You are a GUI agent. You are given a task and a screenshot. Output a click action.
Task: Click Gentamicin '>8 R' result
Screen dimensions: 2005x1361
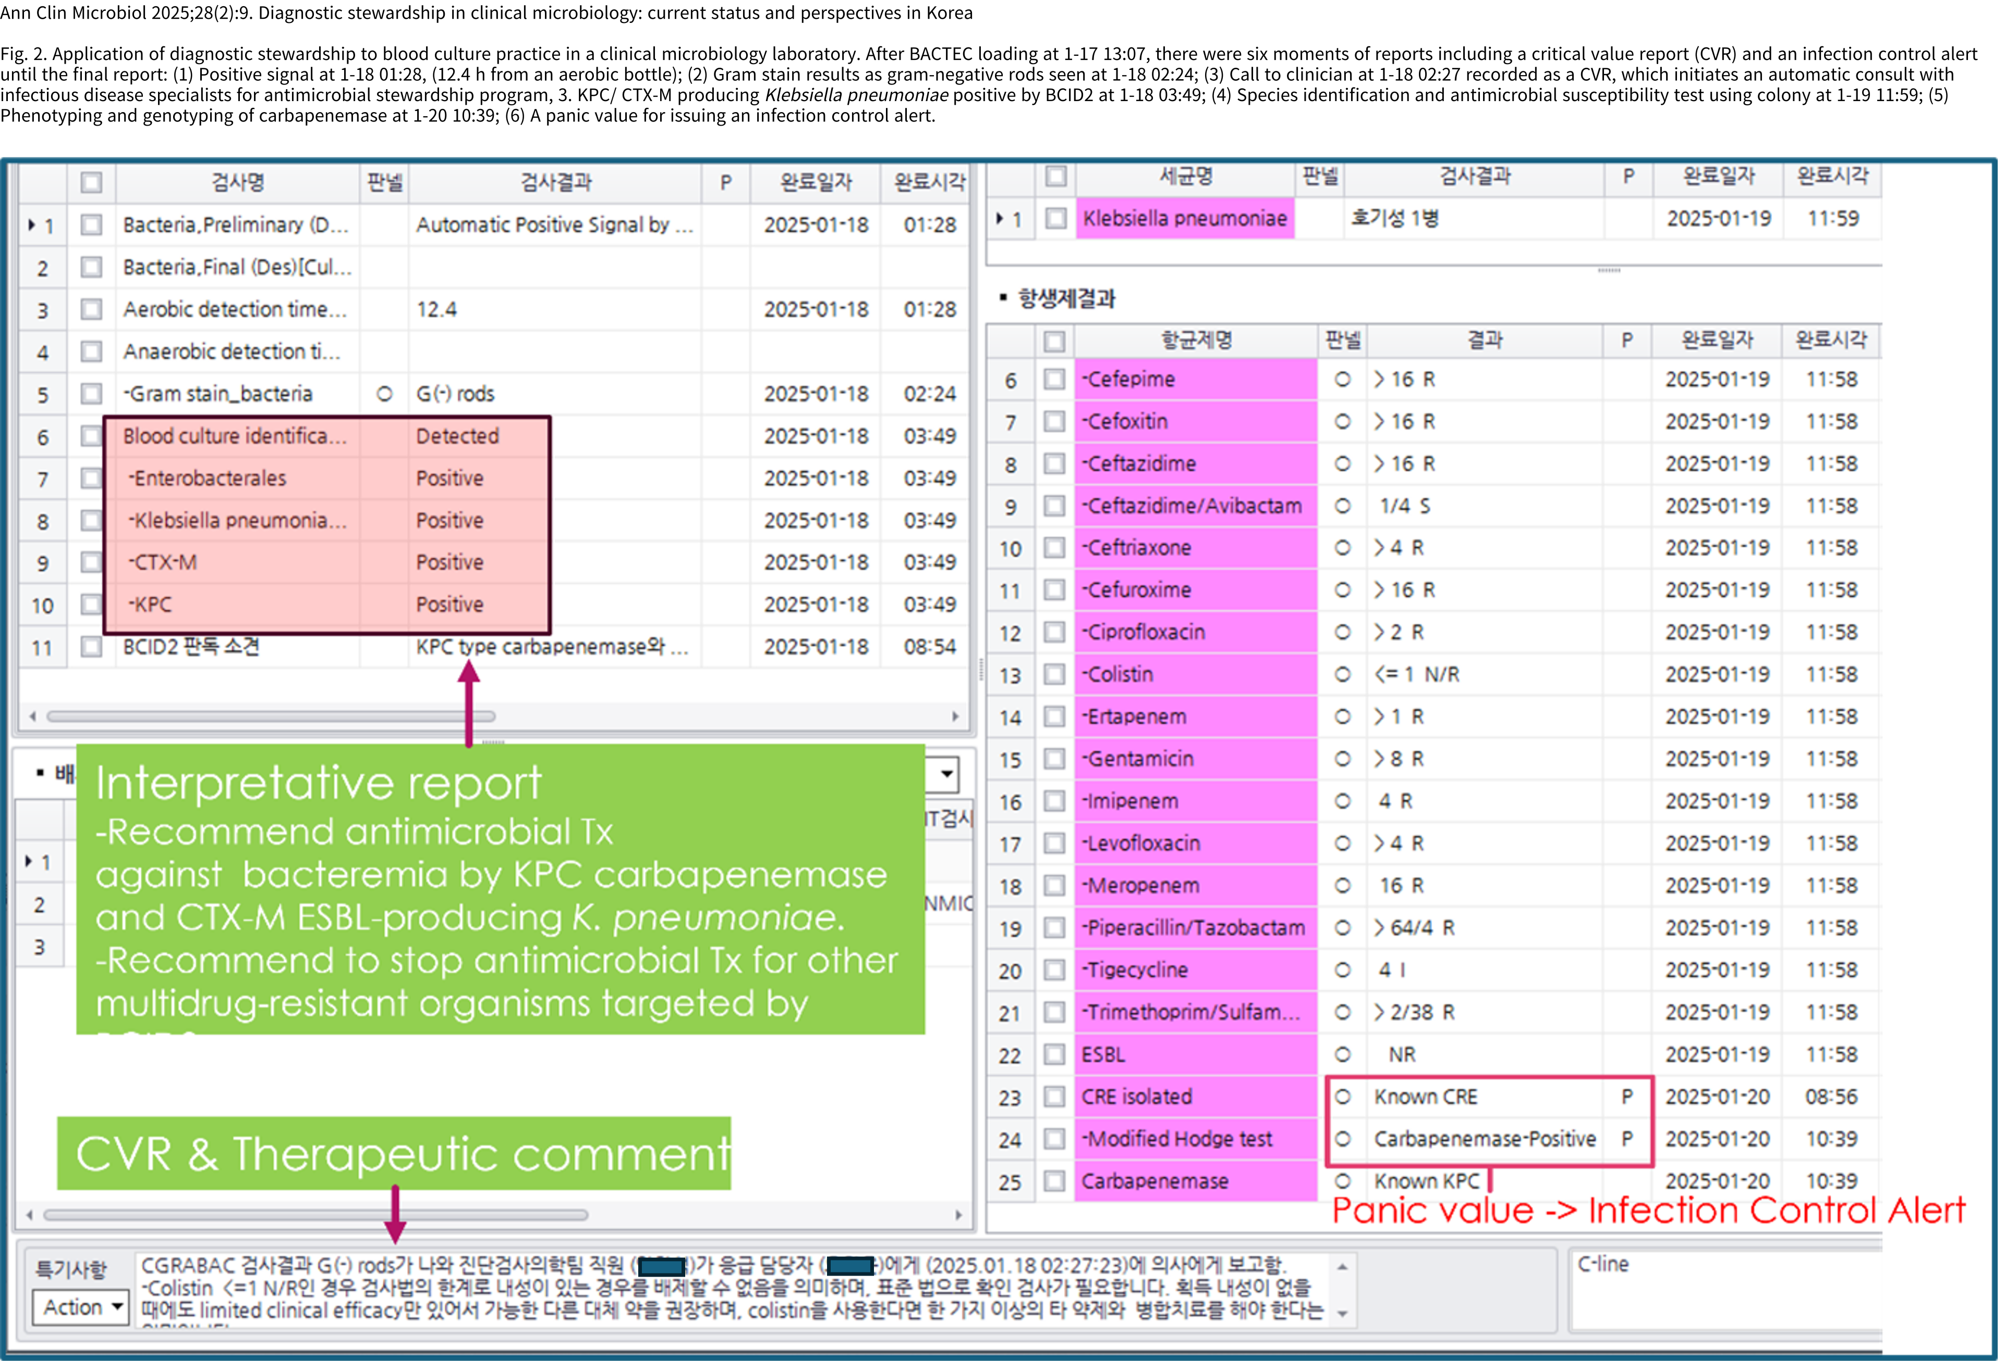1485,758
